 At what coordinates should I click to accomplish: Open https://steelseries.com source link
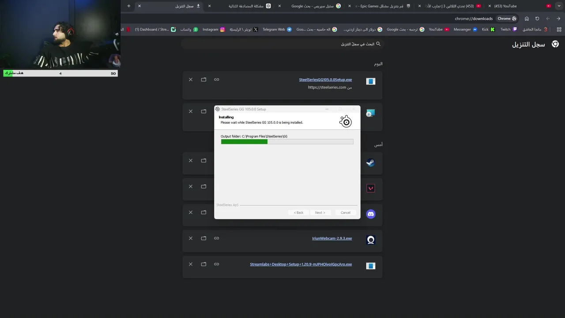click(327, 87)
